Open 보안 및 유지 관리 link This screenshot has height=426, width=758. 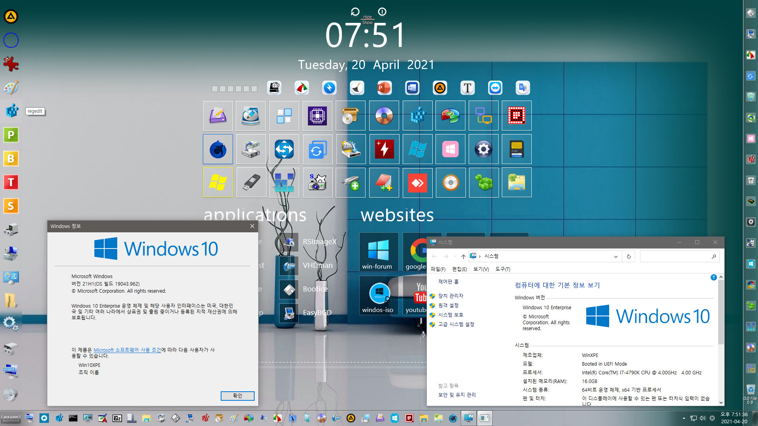click(457, 395)
